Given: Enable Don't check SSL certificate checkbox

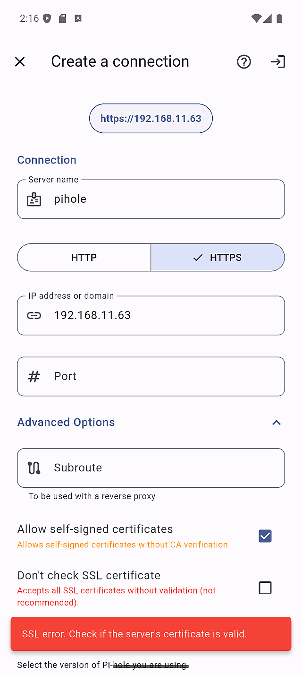Looking at the screenshot, I should [x=265, y=588].
